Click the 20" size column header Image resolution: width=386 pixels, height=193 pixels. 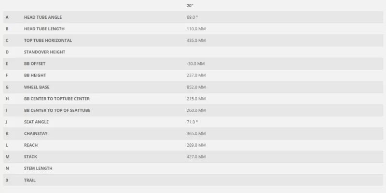click(x=190, y=6)
